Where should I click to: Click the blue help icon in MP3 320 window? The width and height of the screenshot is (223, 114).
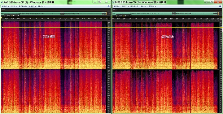click(220, 7)
